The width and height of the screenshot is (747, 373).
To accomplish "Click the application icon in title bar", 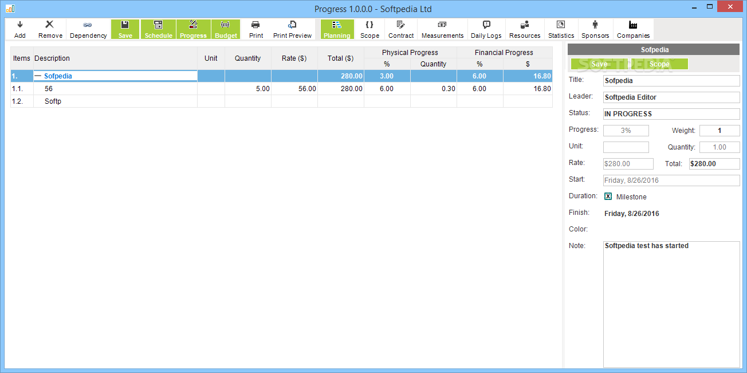I will click(10, 8).
